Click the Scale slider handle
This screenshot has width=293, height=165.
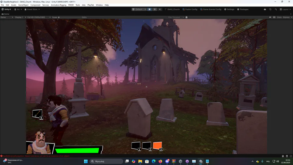[x=59, y=17]
